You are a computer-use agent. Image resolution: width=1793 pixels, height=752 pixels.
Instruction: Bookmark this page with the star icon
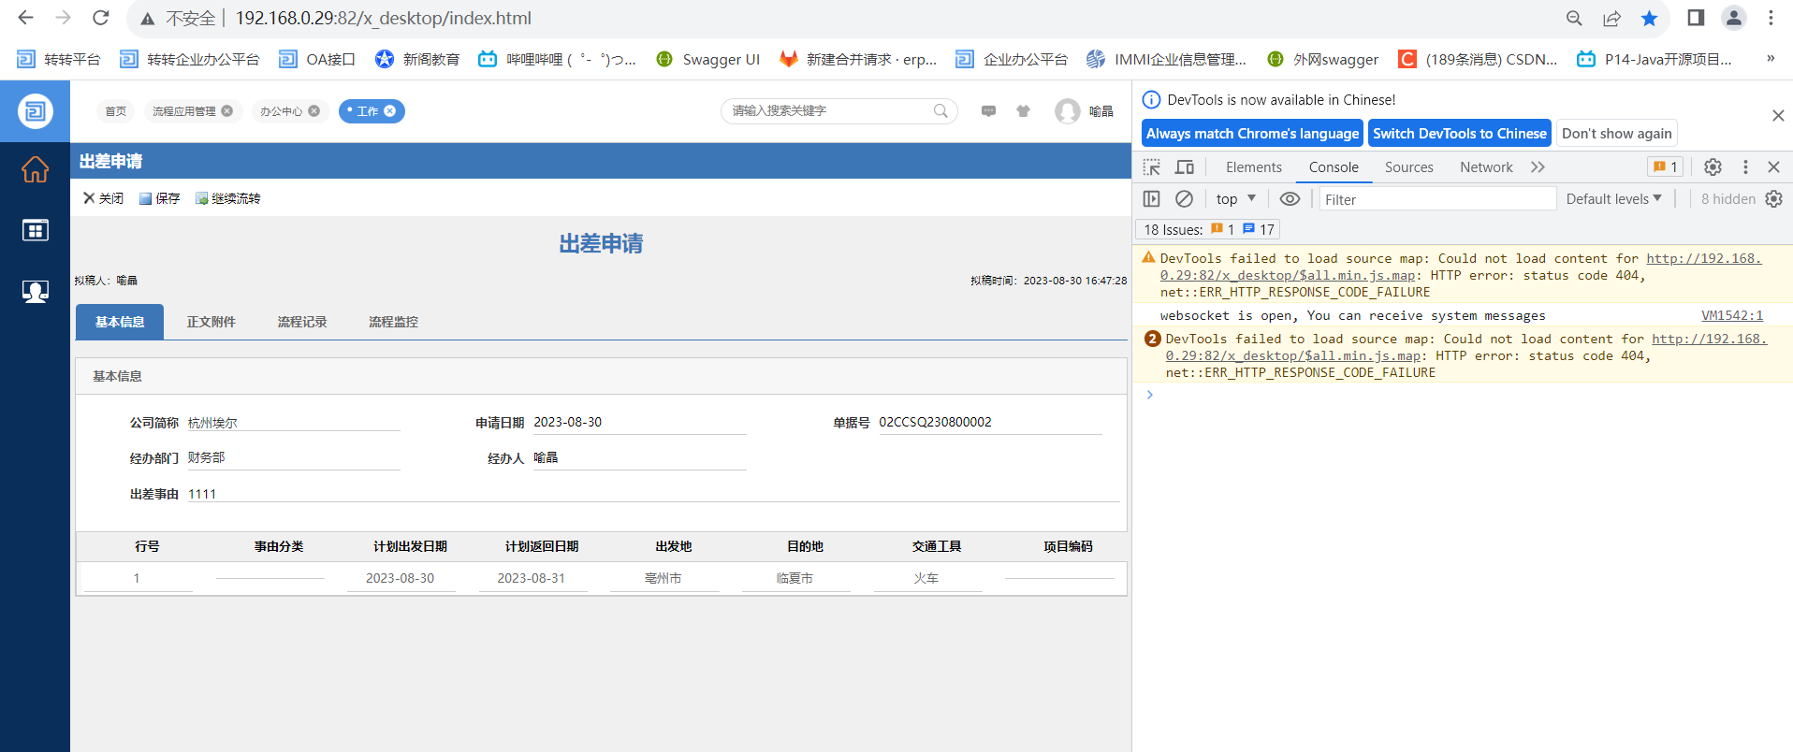point(1649,19)
